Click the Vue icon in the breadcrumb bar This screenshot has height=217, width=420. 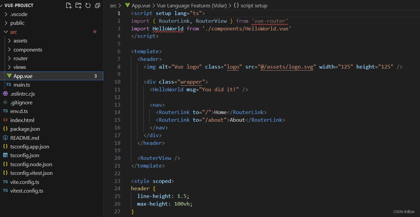click(127, 5)
